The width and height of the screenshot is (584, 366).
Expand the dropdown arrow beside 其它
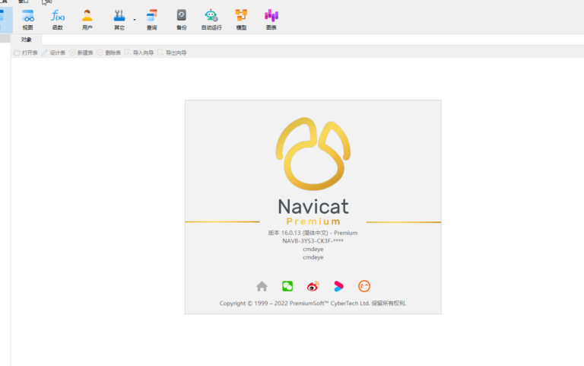[135, 20]
